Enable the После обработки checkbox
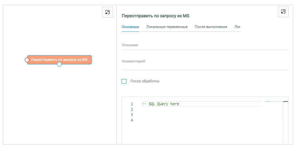This screenshot has height=150, width=298. point(124,81)
